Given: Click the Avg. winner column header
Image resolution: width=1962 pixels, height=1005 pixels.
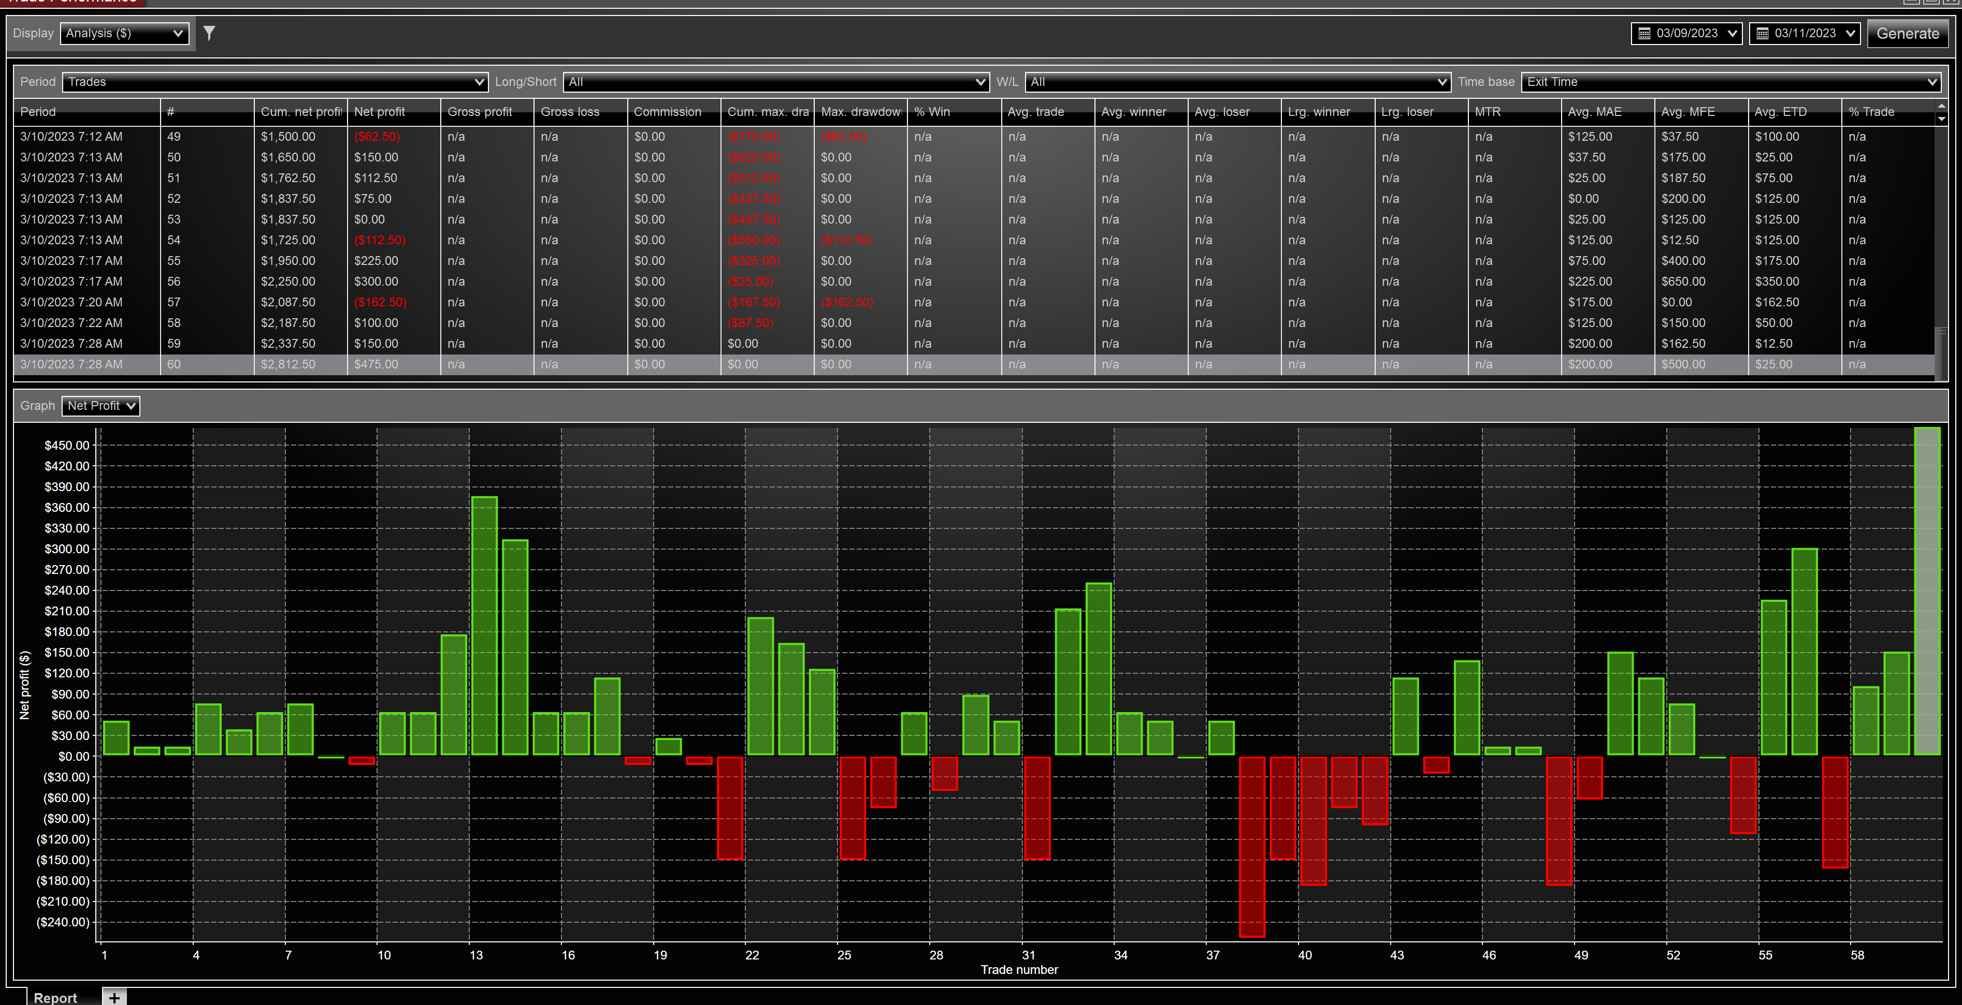Looking at the screenshot, I should pyautogui.click(x=1141, y=112).
